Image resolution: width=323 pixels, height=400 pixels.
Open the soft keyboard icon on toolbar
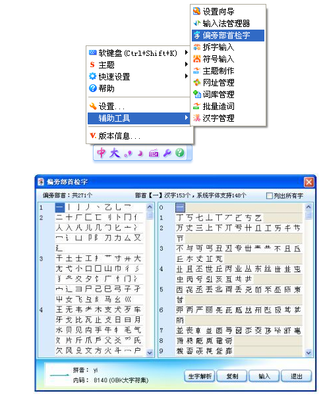tap(154, 153)
